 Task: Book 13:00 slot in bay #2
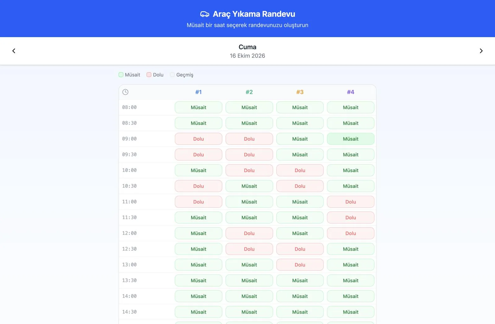(x=249, y=265)
